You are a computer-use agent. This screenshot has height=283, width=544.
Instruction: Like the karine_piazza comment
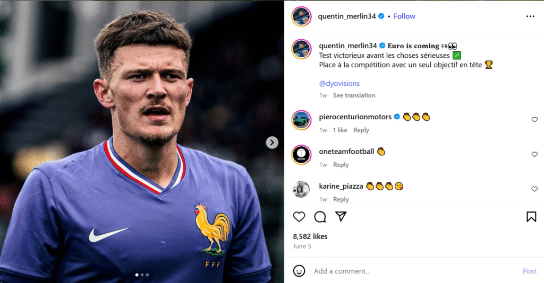click(534, 189)
